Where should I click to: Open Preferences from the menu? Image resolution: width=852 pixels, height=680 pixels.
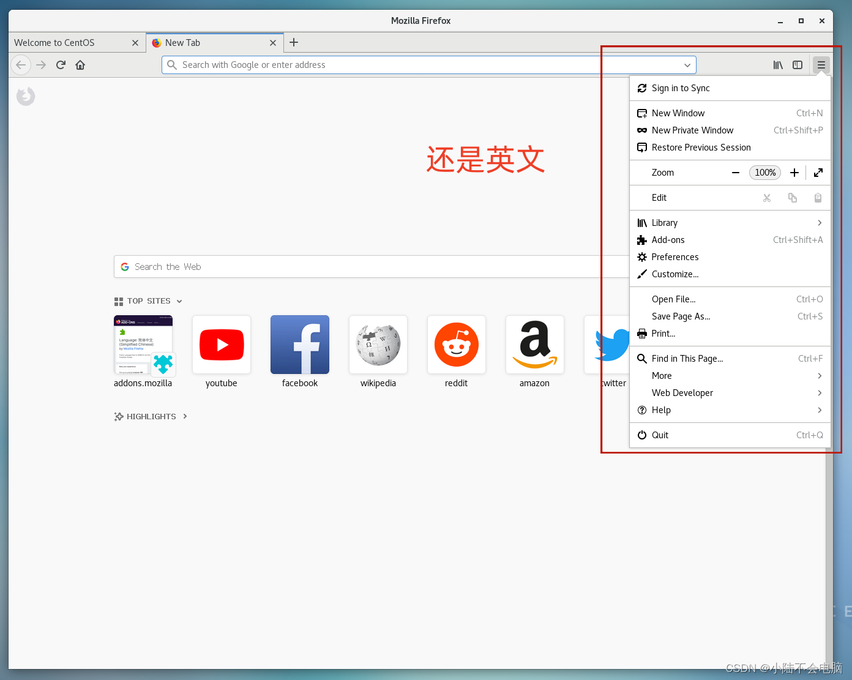(x=675, y=256)
